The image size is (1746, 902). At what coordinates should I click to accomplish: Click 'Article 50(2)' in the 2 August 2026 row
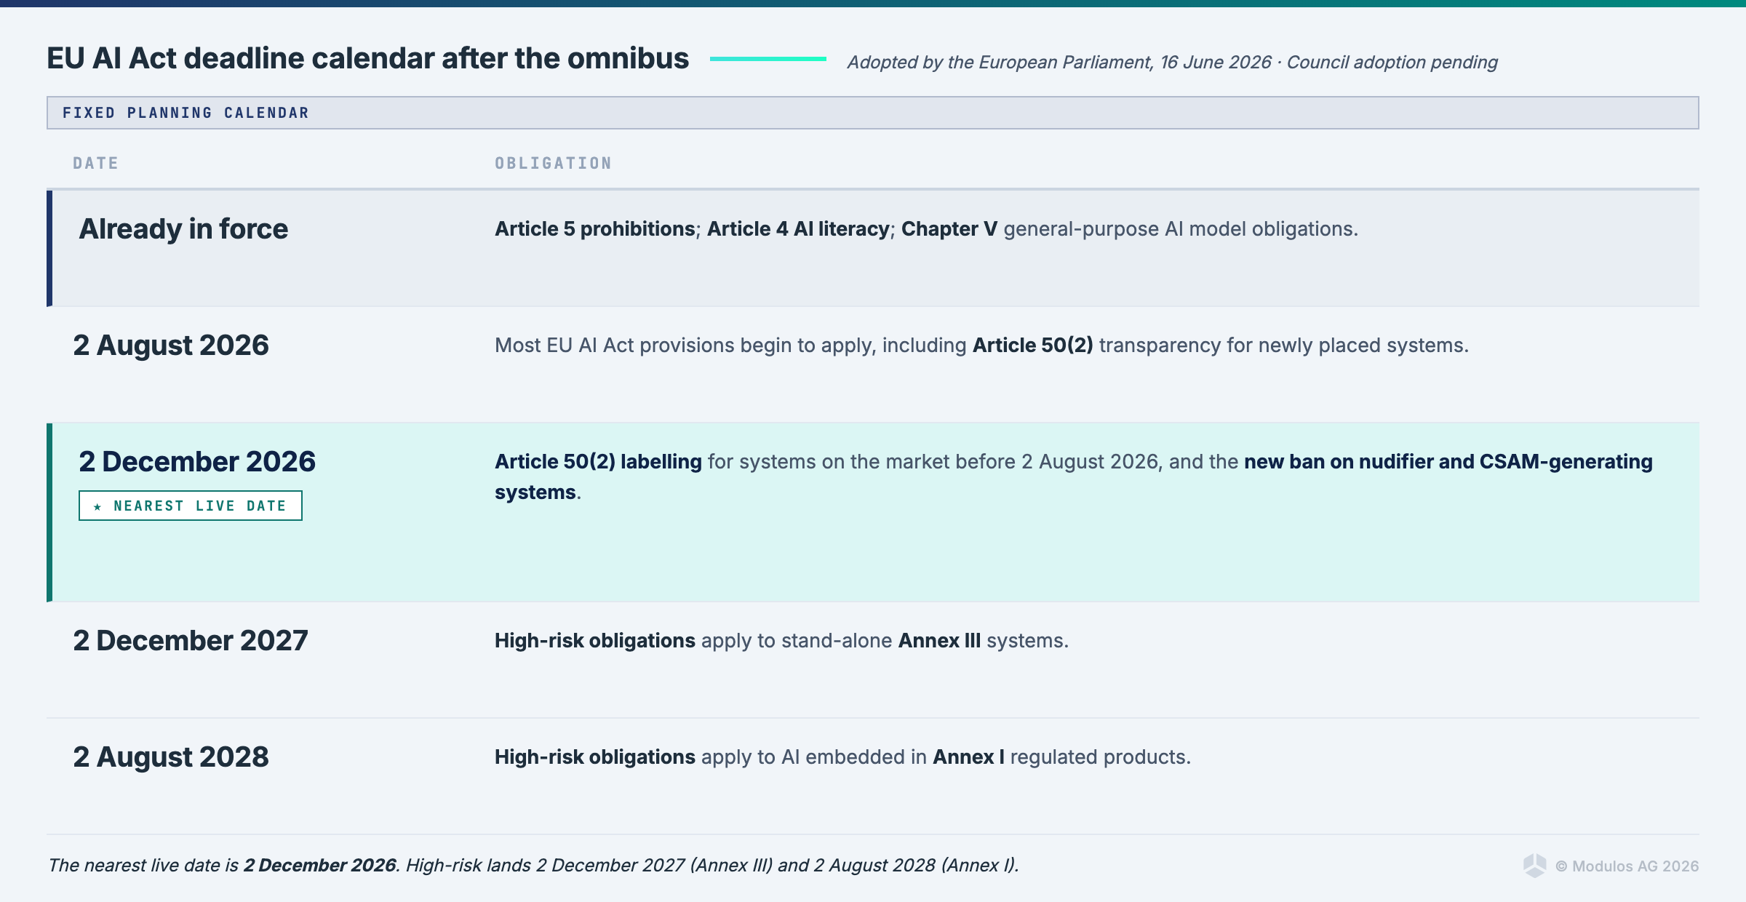pos(1033,346)
